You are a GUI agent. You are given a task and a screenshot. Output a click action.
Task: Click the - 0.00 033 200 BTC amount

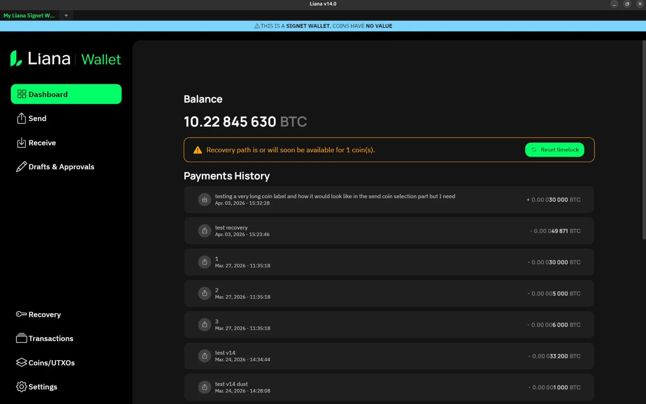[x=554, y=356]
